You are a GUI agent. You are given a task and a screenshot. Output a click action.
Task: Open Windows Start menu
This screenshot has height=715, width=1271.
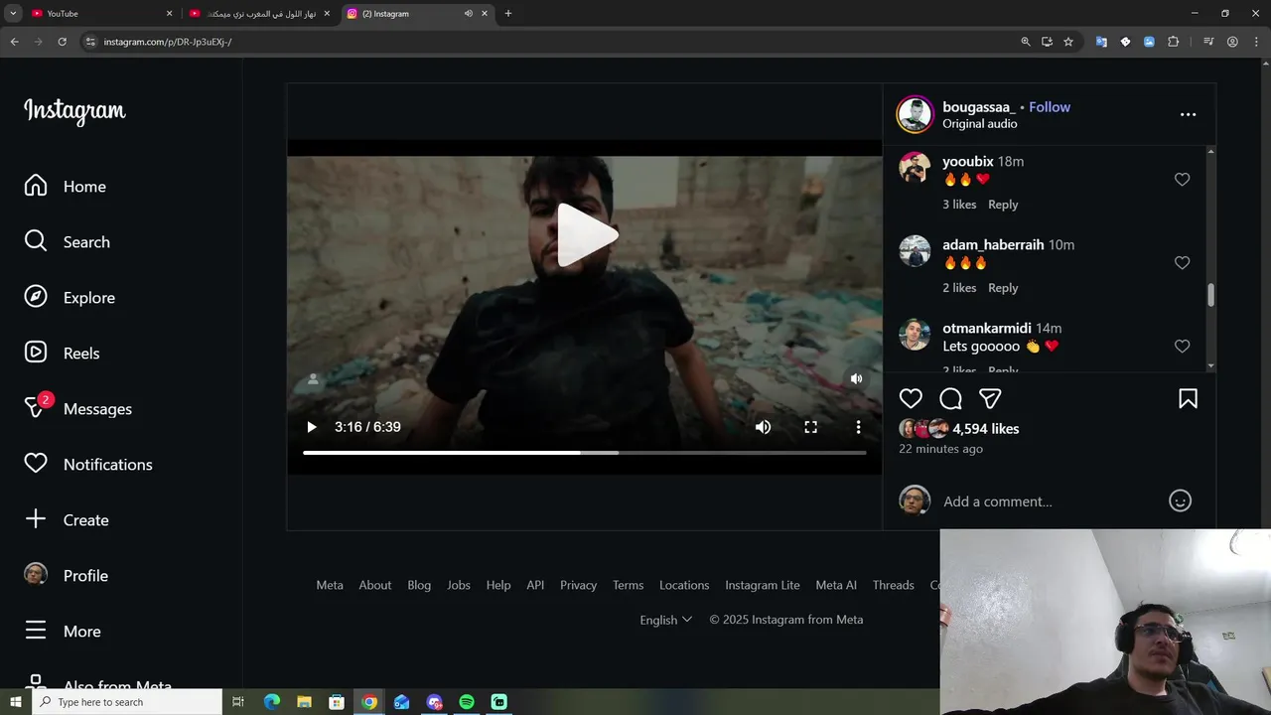pyautogui.click(x=15, y=702)
